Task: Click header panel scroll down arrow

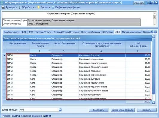Action: [155, 24]
